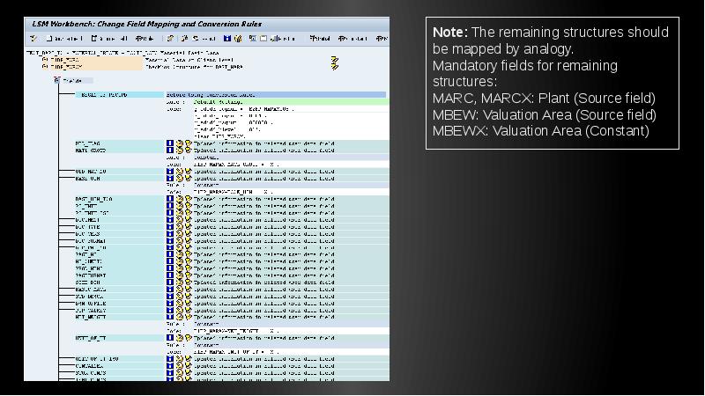The height and width of the screenshot is (396, 705).
Task: Click the blue info icon beside MATL_GROUP
Action: (x=170, y=150)
